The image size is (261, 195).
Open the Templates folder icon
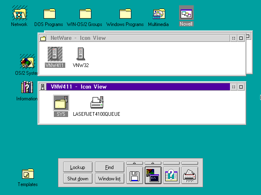coord(28,174)
